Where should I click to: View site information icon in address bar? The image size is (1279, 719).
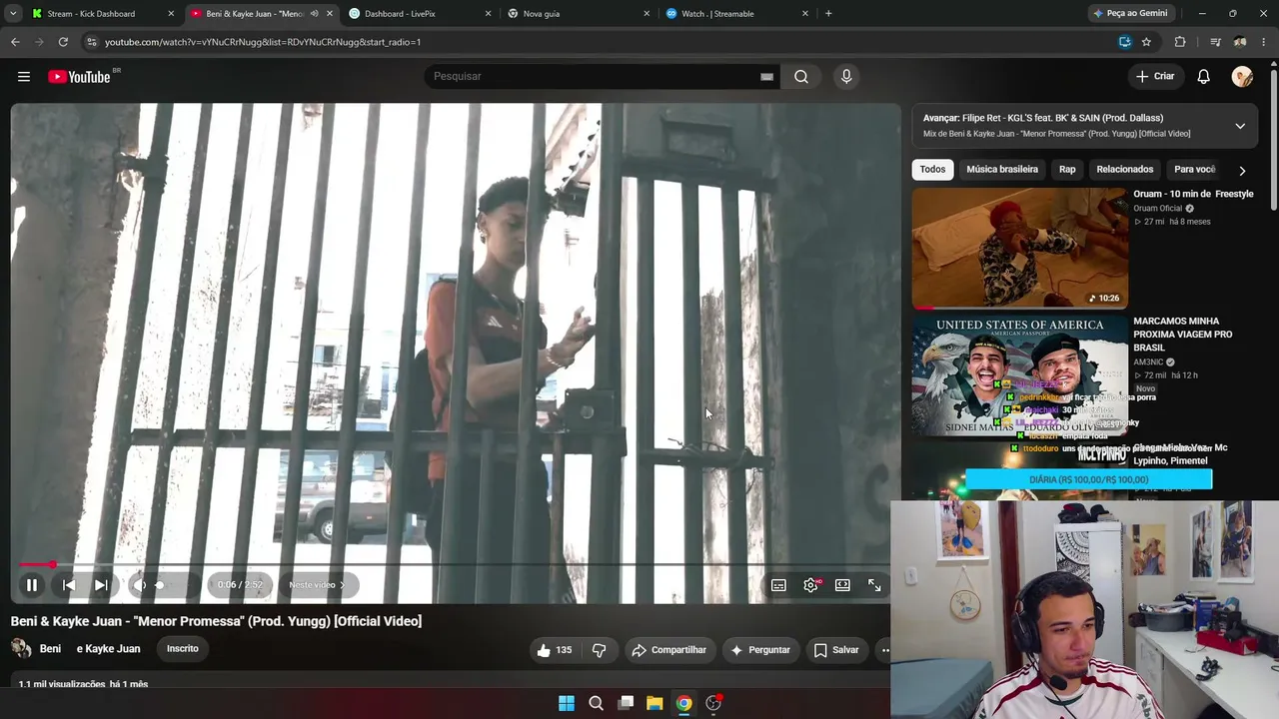tap(92, 42)
